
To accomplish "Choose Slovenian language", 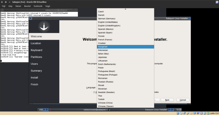I will [125, 89].
